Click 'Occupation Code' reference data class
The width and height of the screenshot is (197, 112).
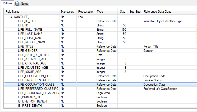click(x=154, y=76)
